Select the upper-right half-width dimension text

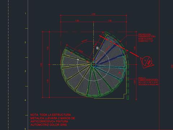click(x=110, y=21)
